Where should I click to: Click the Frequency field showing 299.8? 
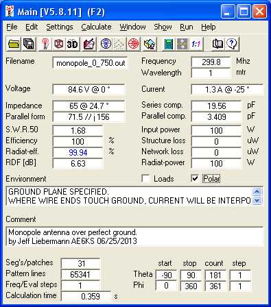211,62
